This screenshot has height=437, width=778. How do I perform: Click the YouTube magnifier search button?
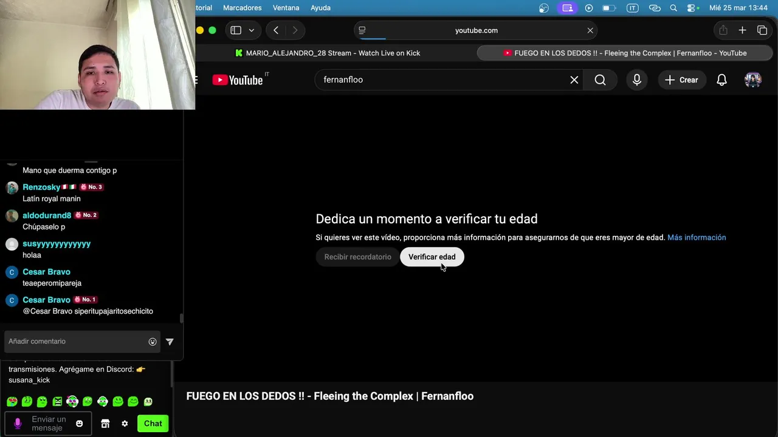[x=600, y=80]
